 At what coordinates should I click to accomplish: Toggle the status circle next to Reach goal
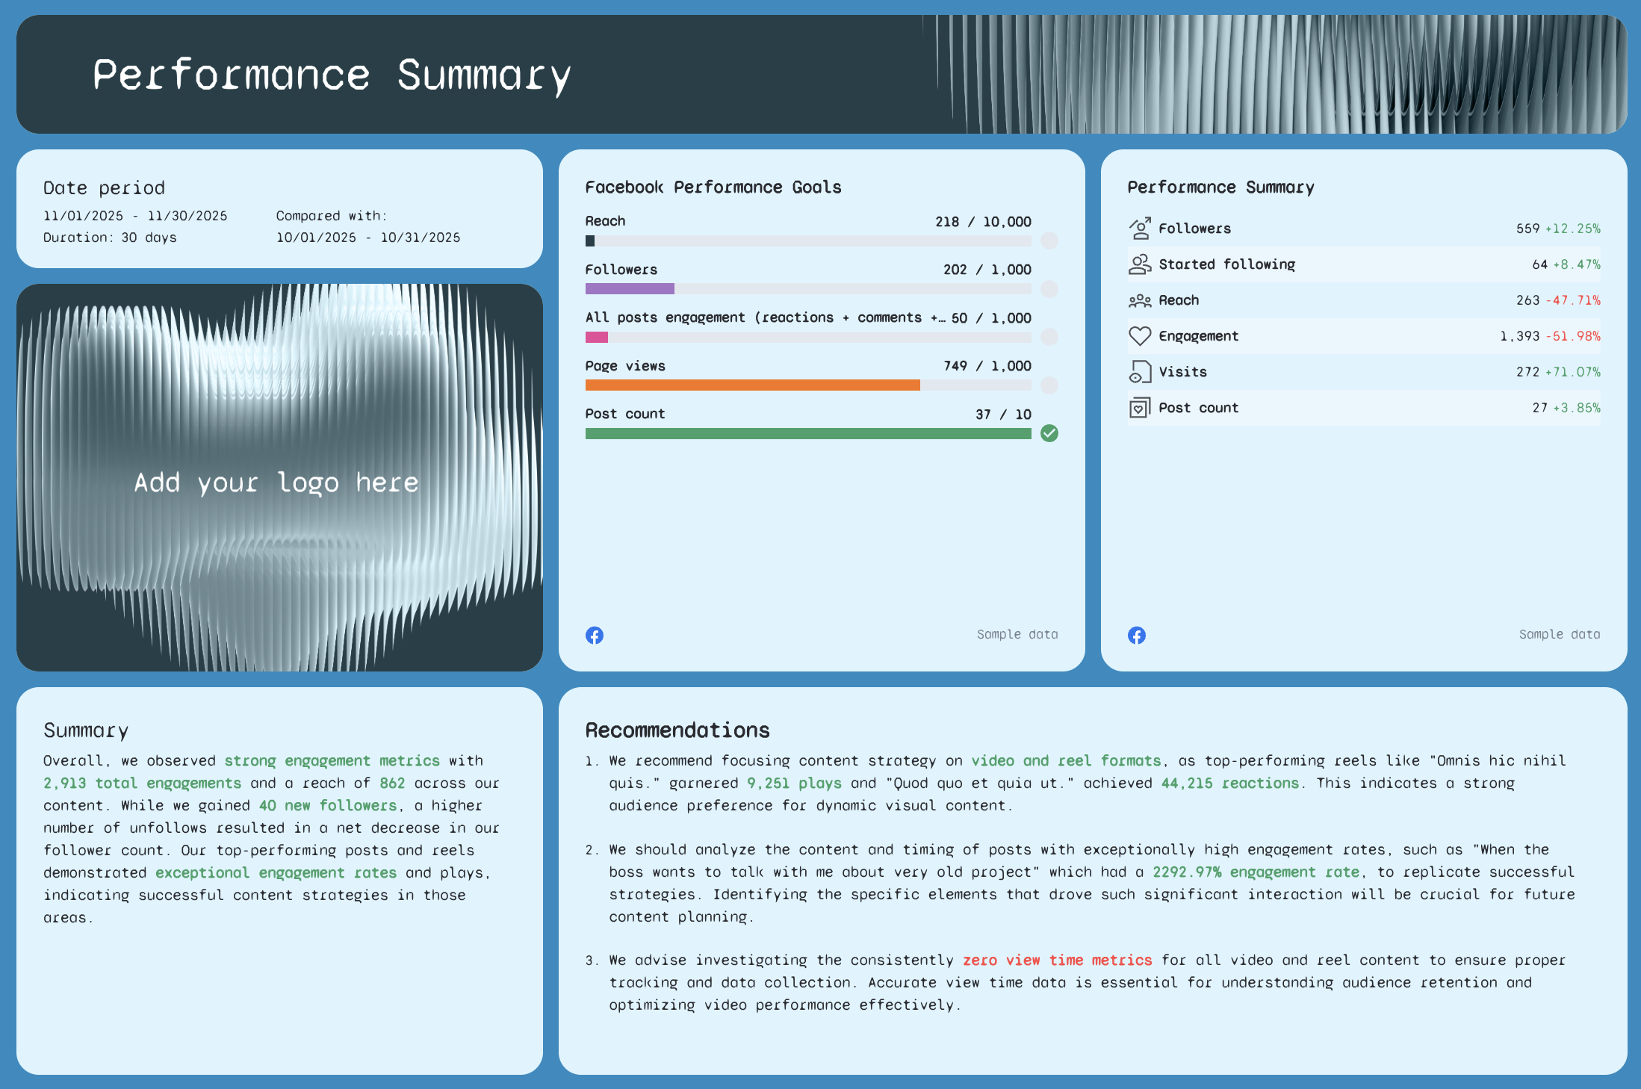[1049, 241]
